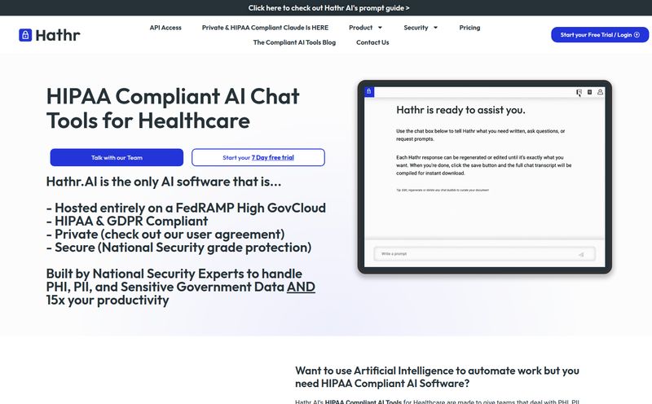Image resolution: width=652 pixels, height=404 pixels.
Task: Click the Hathr lock logo icon
Action: click(25, 35)
